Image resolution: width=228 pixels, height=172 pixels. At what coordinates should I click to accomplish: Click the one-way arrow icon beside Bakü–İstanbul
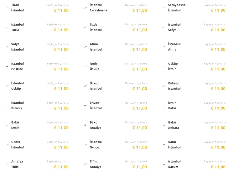coord(164,145)
